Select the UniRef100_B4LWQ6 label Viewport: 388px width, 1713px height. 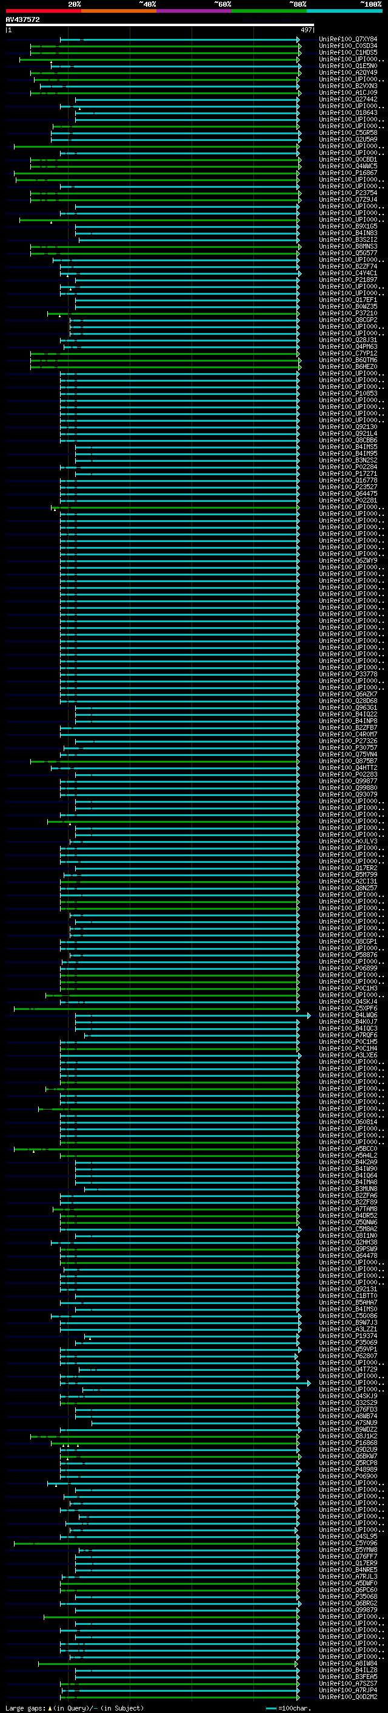[x=348, y=1015]
